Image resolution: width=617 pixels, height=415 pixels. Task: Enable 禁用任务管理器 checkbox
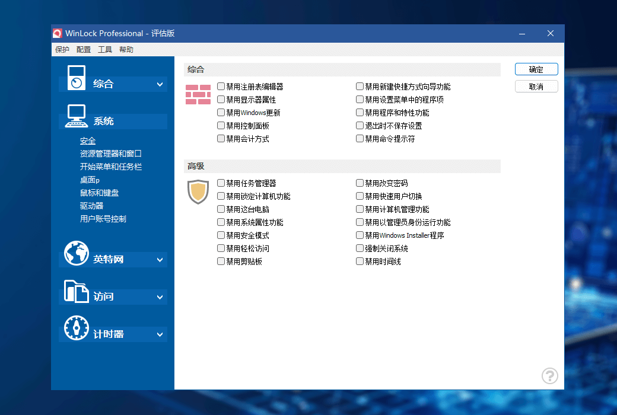pyautogui.click(x=221, y=183)
